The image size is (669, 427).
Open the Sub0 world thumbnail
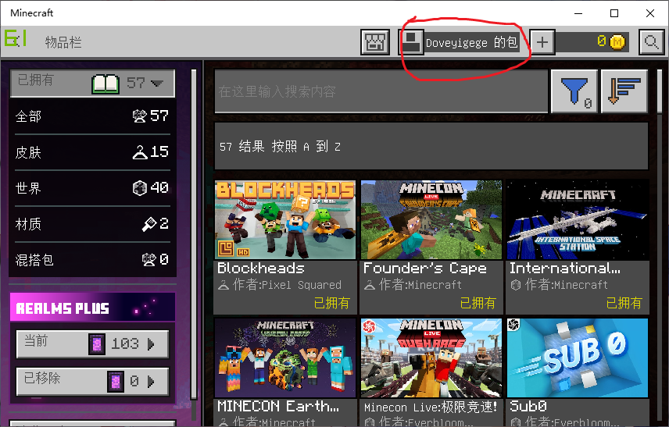(x=578, y=358)
